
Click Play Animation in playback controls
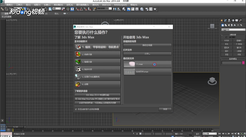226,134
